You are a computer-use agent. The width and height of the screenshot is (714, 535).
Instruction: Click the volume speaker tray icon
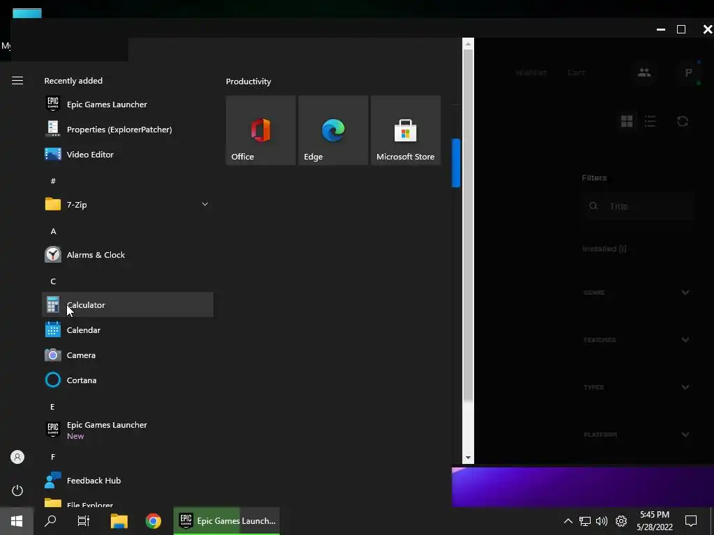[x=602, y=521]
